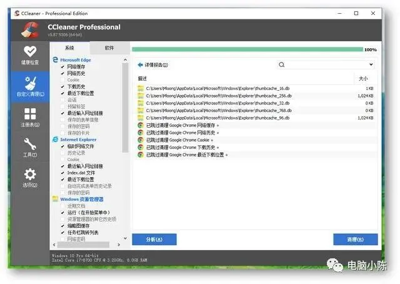Click the vertical scrollbar thumb
400x284 pixels.
pyautogui.click(x=125, y=108)
